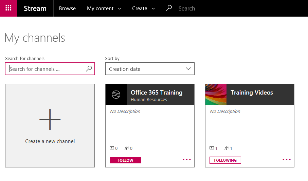Image resolution: width=308 pixels, height=181 pixels.
Task: Click the plus icon to create a channel
Action: tap(50, 120)
